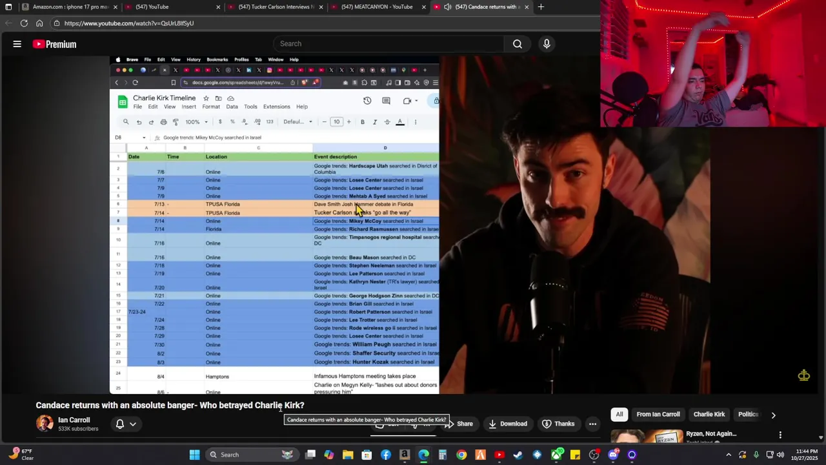Open the Extensions menu in the video's Sheets
This screenshot has height=465, width=826.
tap(276, 107)
